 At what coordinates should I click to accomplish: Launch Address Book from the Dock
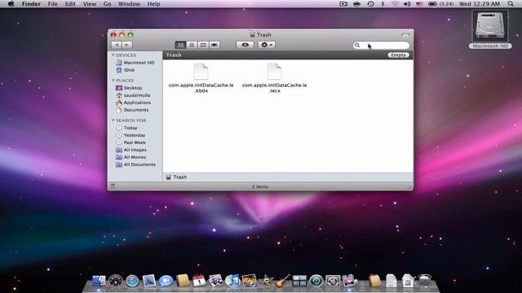click(x=183, y=281)
